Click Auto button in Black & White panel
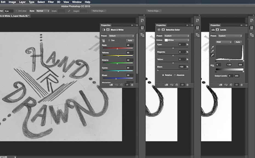 (x=129, y=40)
